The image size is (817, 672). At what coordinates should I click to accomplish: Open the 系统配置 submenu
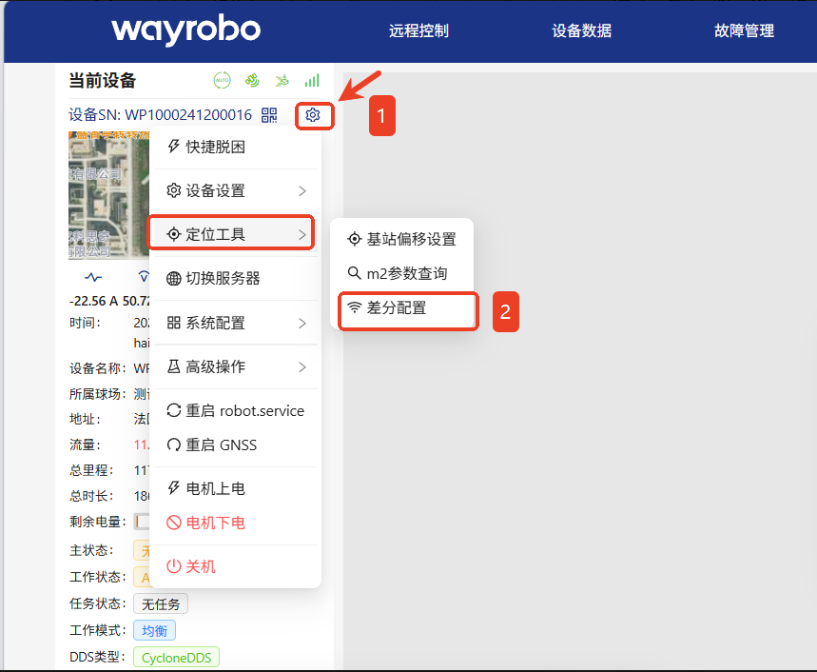click(x=236, y=324)
